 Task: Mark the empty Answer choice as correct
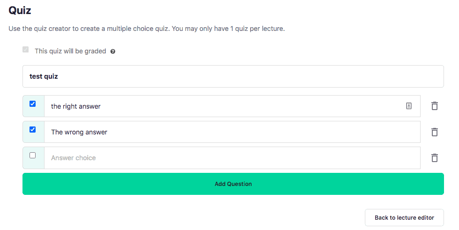pos(33,156)
